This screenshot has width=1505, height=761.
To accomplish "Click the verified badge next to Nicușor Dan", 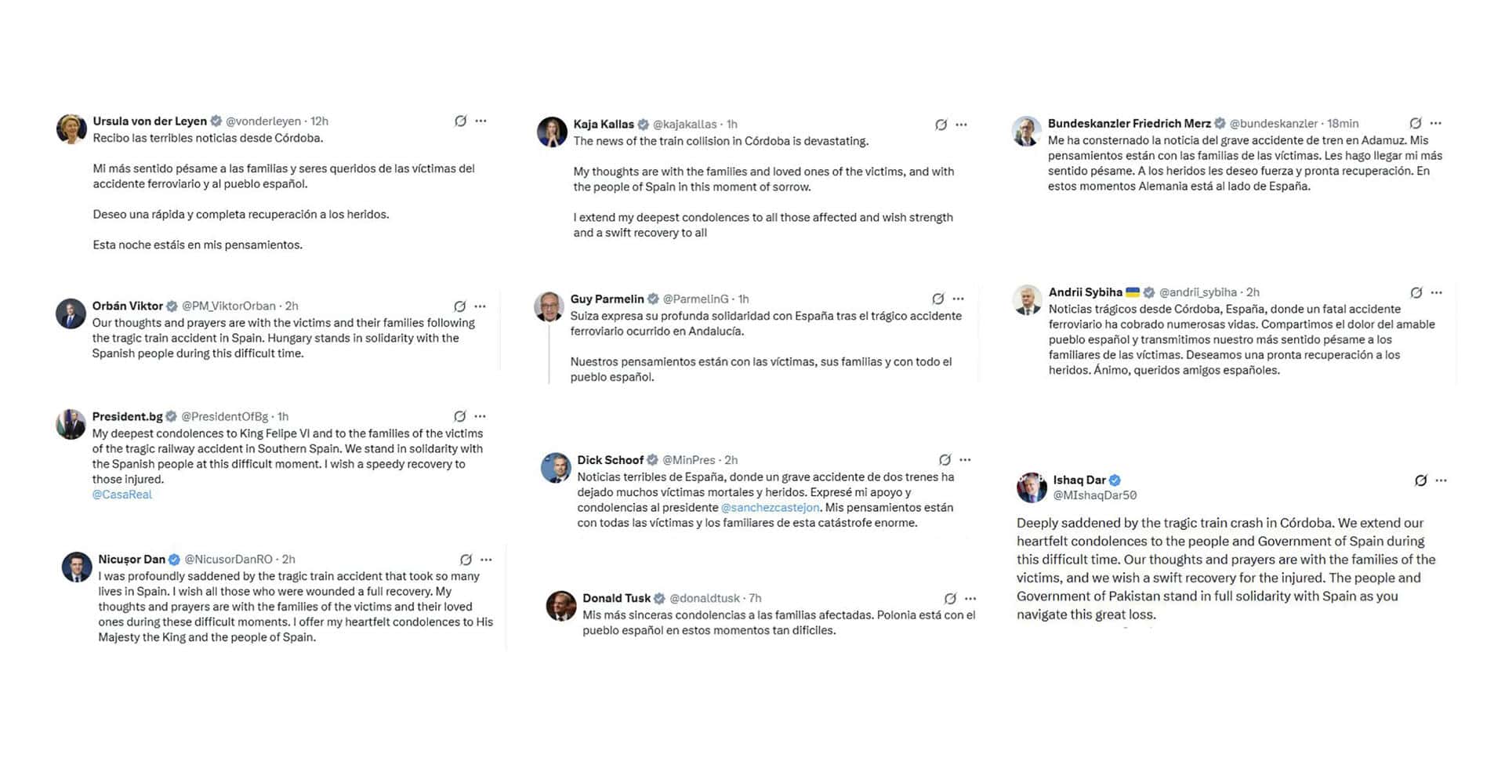I will 174,560.
